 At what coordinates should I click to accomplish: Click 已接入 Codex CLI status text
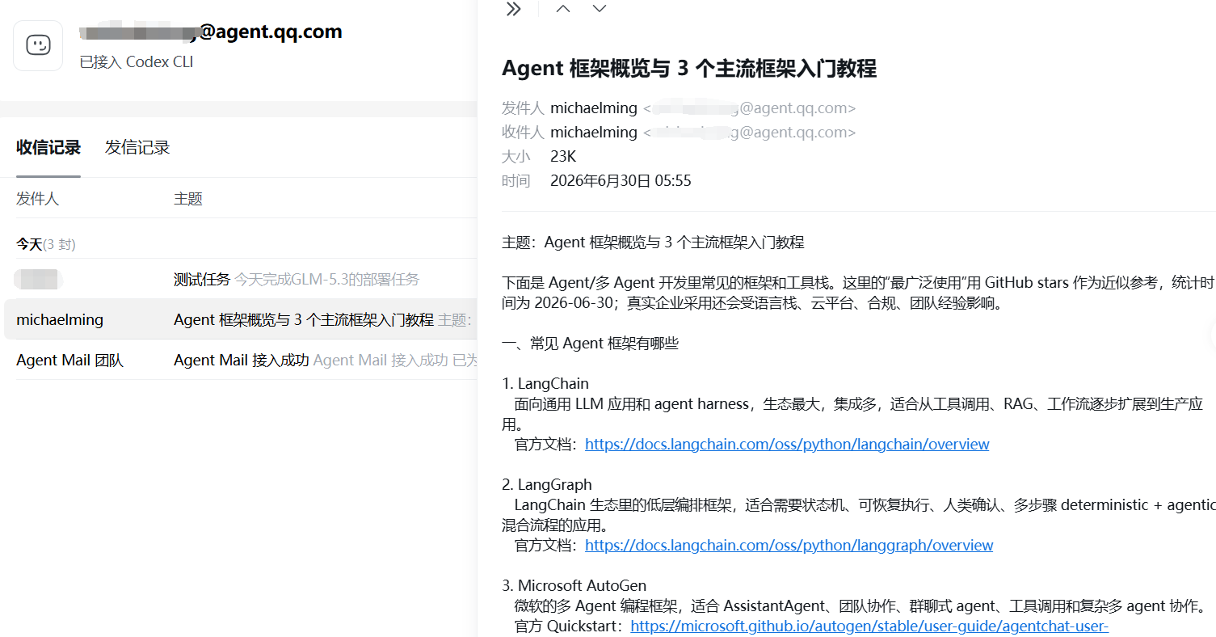pos(137,62)
